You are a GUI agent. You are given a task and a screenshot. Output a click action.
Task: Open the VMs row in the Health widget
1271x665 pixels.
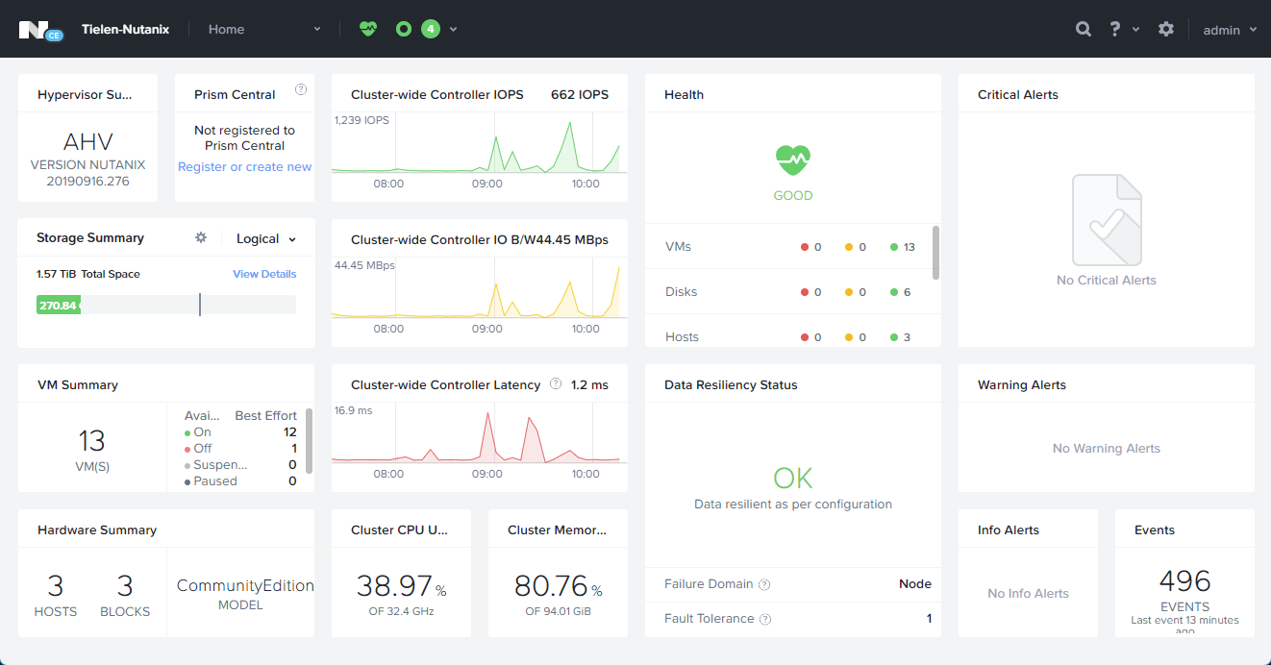pyautogui.click(x=788, y=247)
